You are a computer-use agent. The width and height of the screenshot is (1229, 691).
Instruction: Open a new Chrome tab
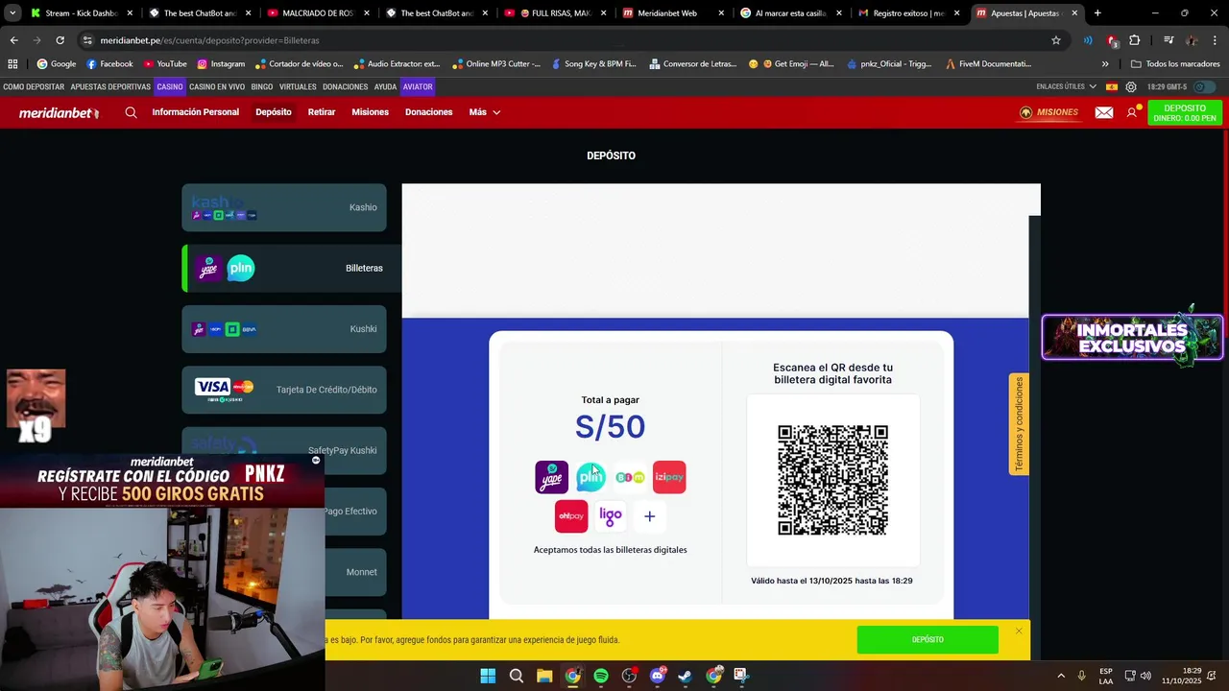pos(1097,13)
